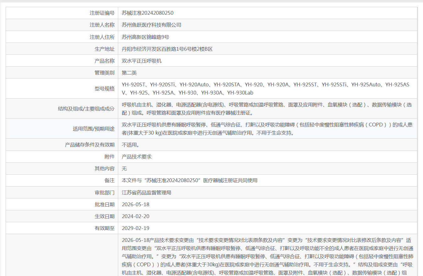423x276 pixels.
Task: Select the registration number value 苏械注准20242080250 in the 注册证编号 row
Action: pyautogui.click(x=148, y=13)
